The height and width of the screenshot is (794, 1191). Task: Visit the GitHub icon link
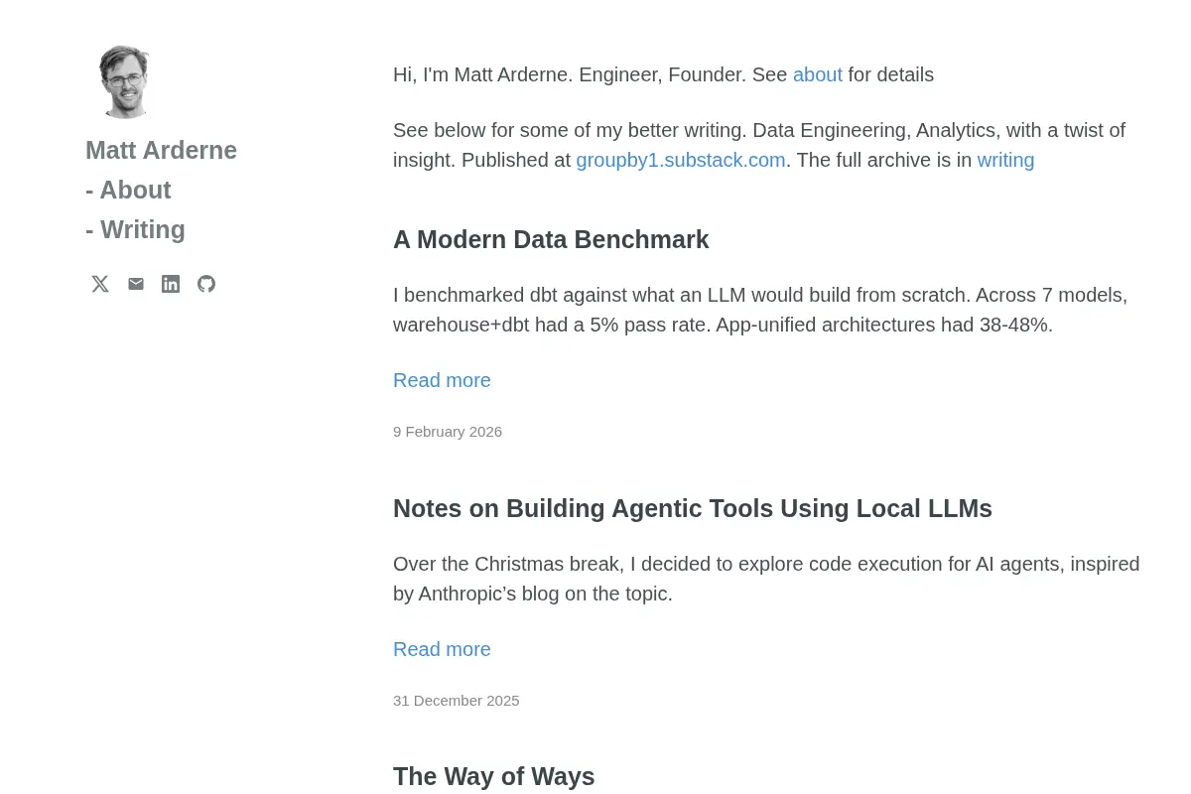click(x=206, y=284)
